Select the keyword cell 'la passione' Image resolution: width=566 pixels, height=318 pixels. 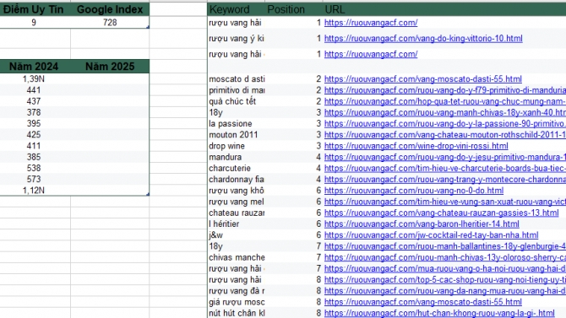pyautogui.click(x=237, y=124)
